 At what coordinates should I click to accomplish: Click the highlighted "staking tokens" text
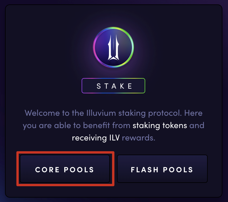point(160,125)
